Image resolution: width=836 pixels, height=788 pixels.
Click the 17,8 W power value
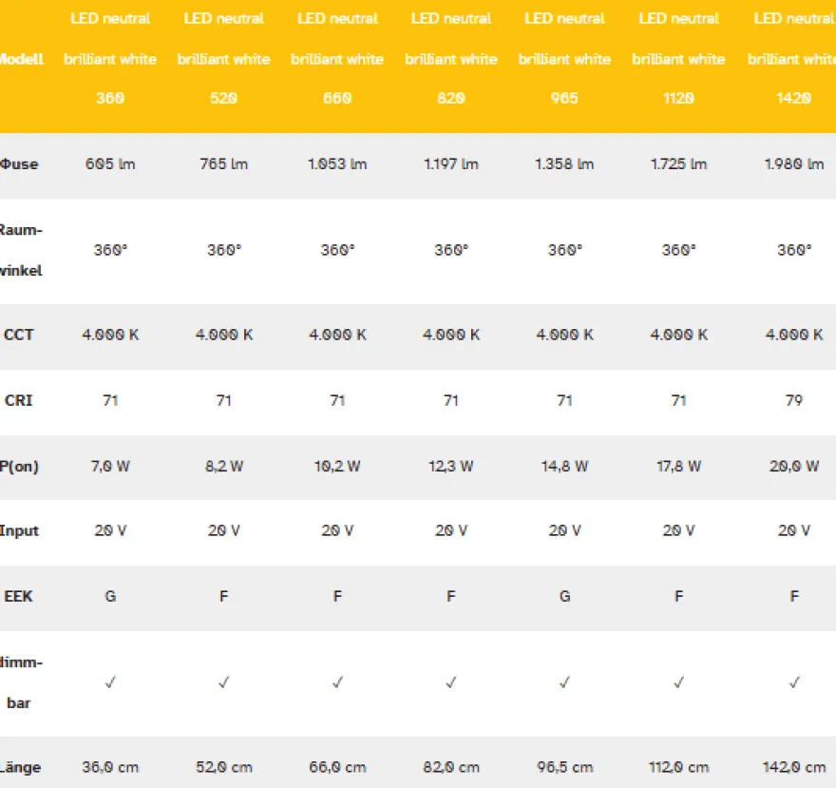(678, 467)
